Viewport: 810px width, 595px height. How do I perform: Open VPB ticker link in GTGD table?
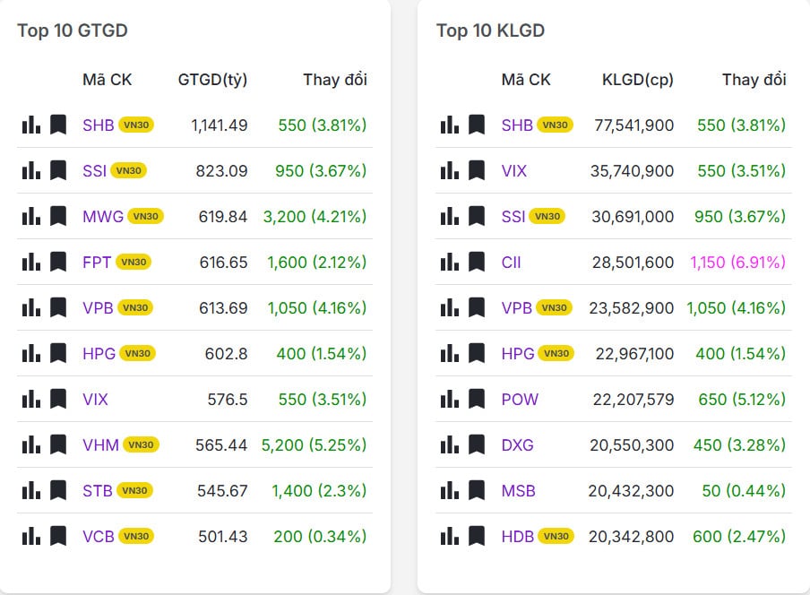point(98,307)
